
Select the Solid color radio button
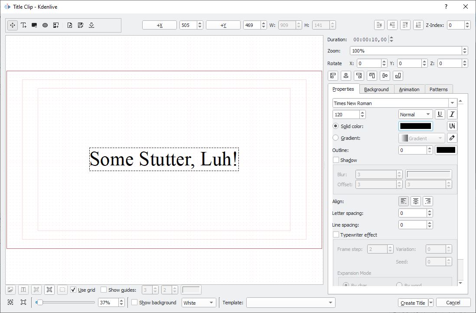click(x=336, y=126)
